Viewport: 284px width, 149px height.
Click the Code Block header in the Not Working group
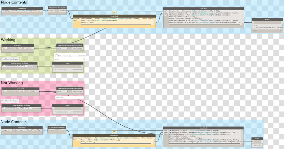click(20, 89)
